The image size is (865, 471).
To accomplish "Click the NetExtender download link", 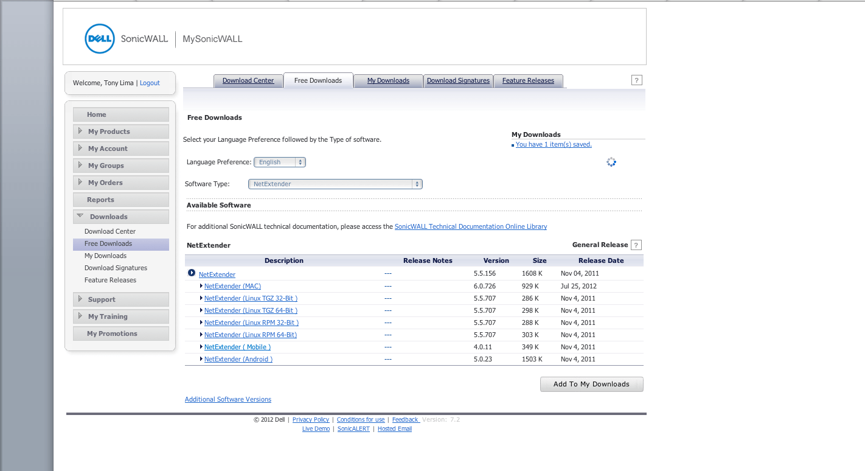I will pos(217,274).
